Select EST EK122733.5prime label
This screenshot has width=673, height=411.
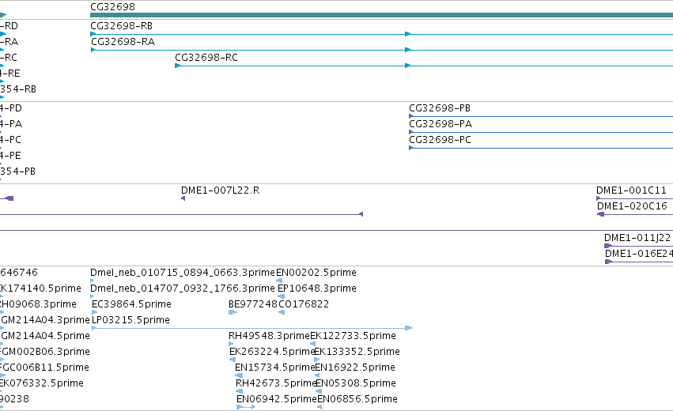(353, 335)
